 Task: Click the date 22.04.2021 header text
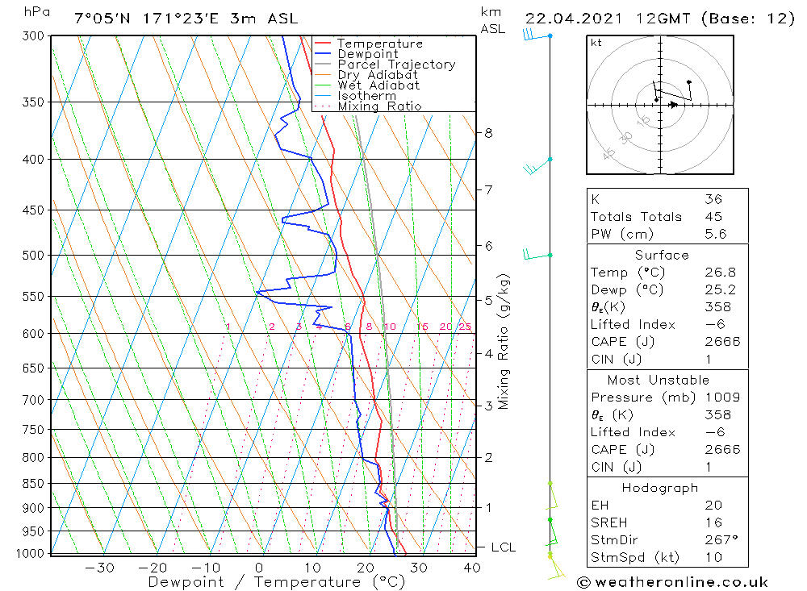573,19
